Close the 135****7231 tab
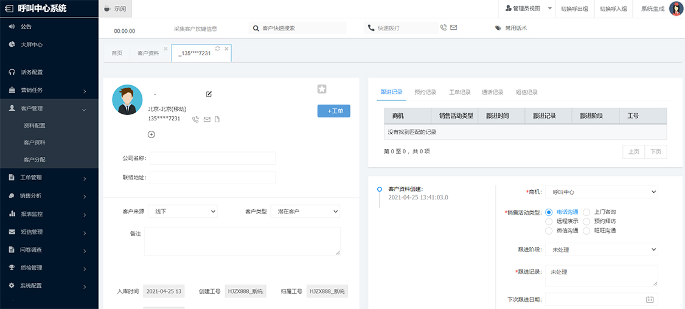 pyautogui.click(x=226, y=49)
